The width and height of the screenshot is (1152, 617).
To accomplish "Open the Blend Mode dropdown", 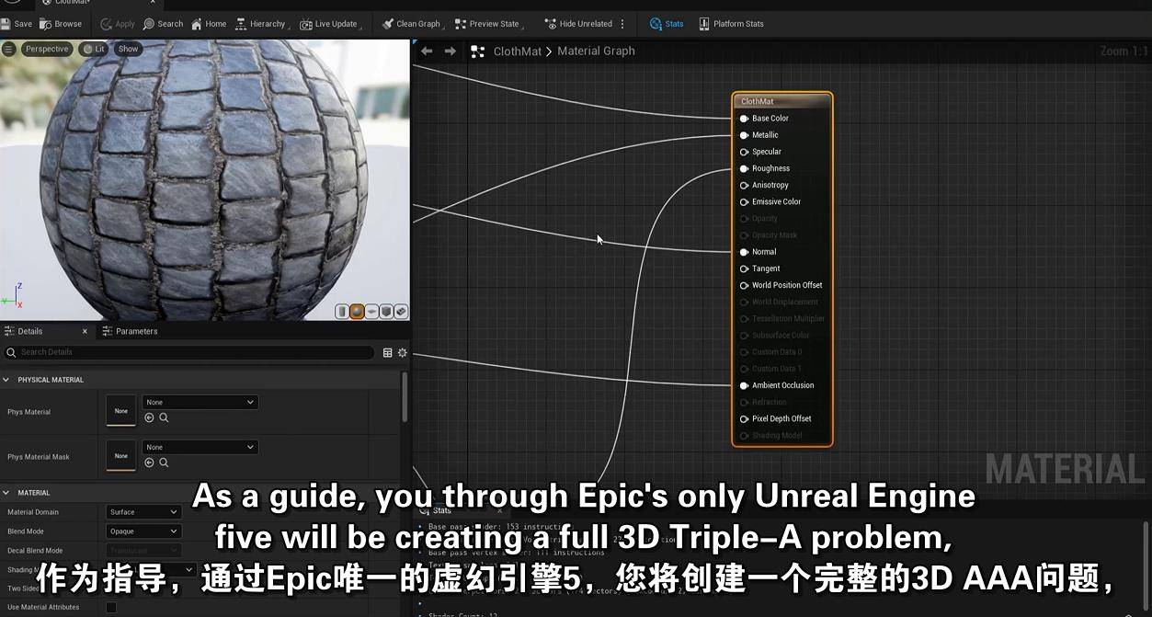I will coord(143,531).
